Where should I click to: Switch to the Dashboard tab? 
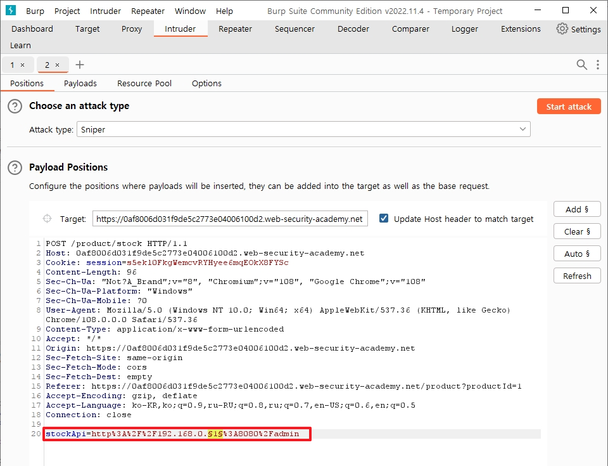[x=32, y=29]
